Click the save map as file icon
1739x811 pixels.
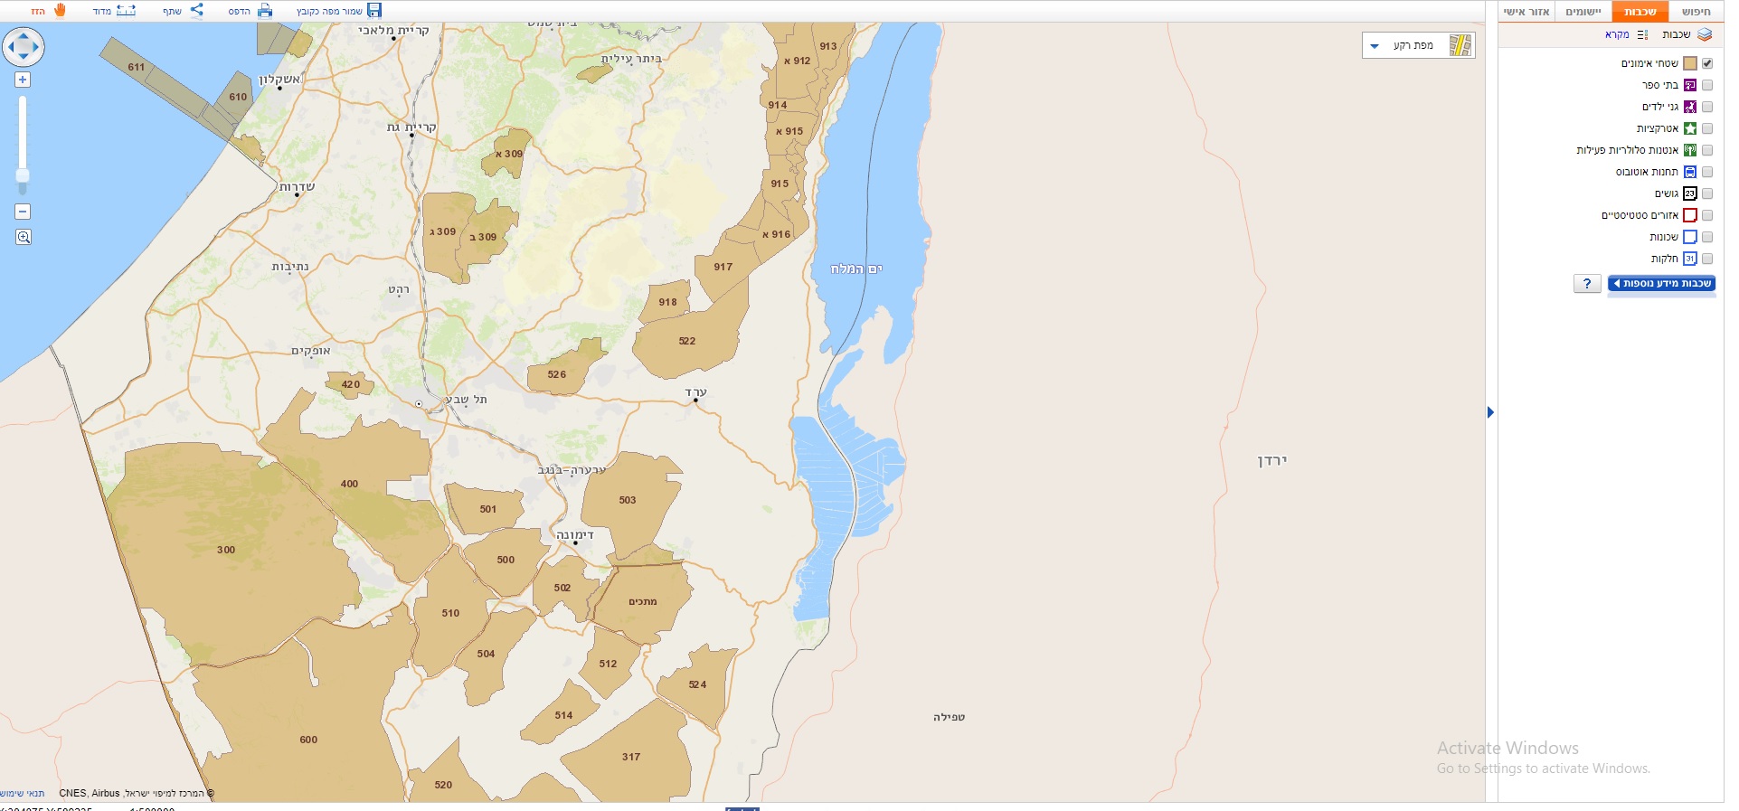click(373, 11)
